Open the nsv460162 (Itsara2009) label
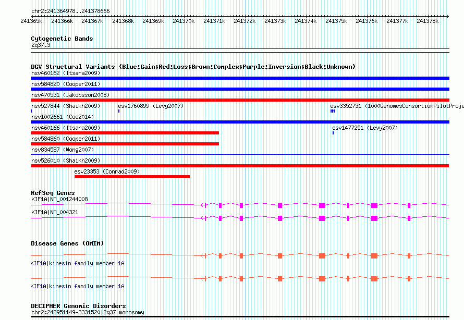Image resolution: width=464 pixels, height=320 pixels. pos(66,73)
